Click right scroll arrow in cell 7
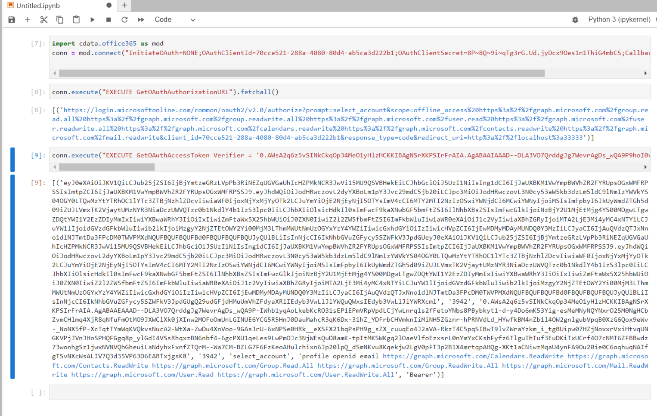 click(645, 74)
